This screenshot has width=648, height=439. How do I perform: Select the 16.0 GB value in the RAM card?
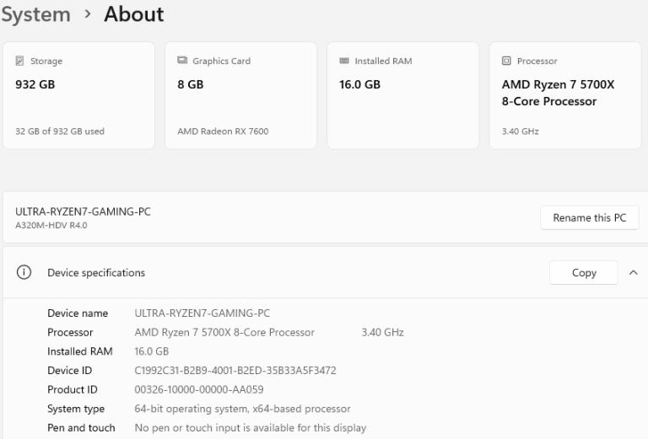pos(359,84)
